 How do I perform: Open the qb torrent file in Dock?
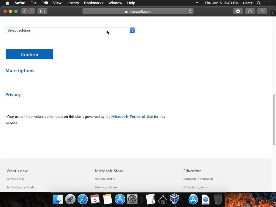tap(206, 199)
